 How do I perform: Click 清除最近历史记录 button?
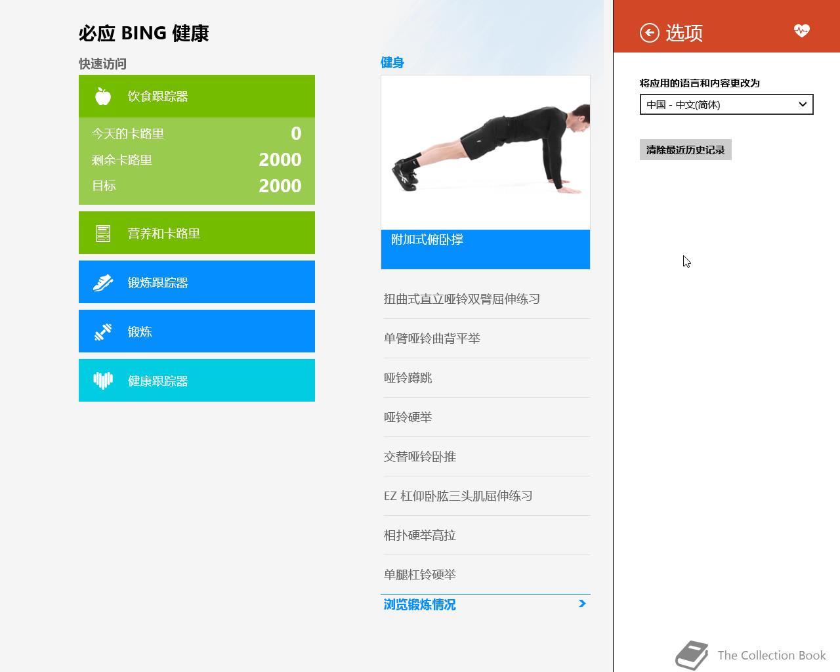click(685, 150)
